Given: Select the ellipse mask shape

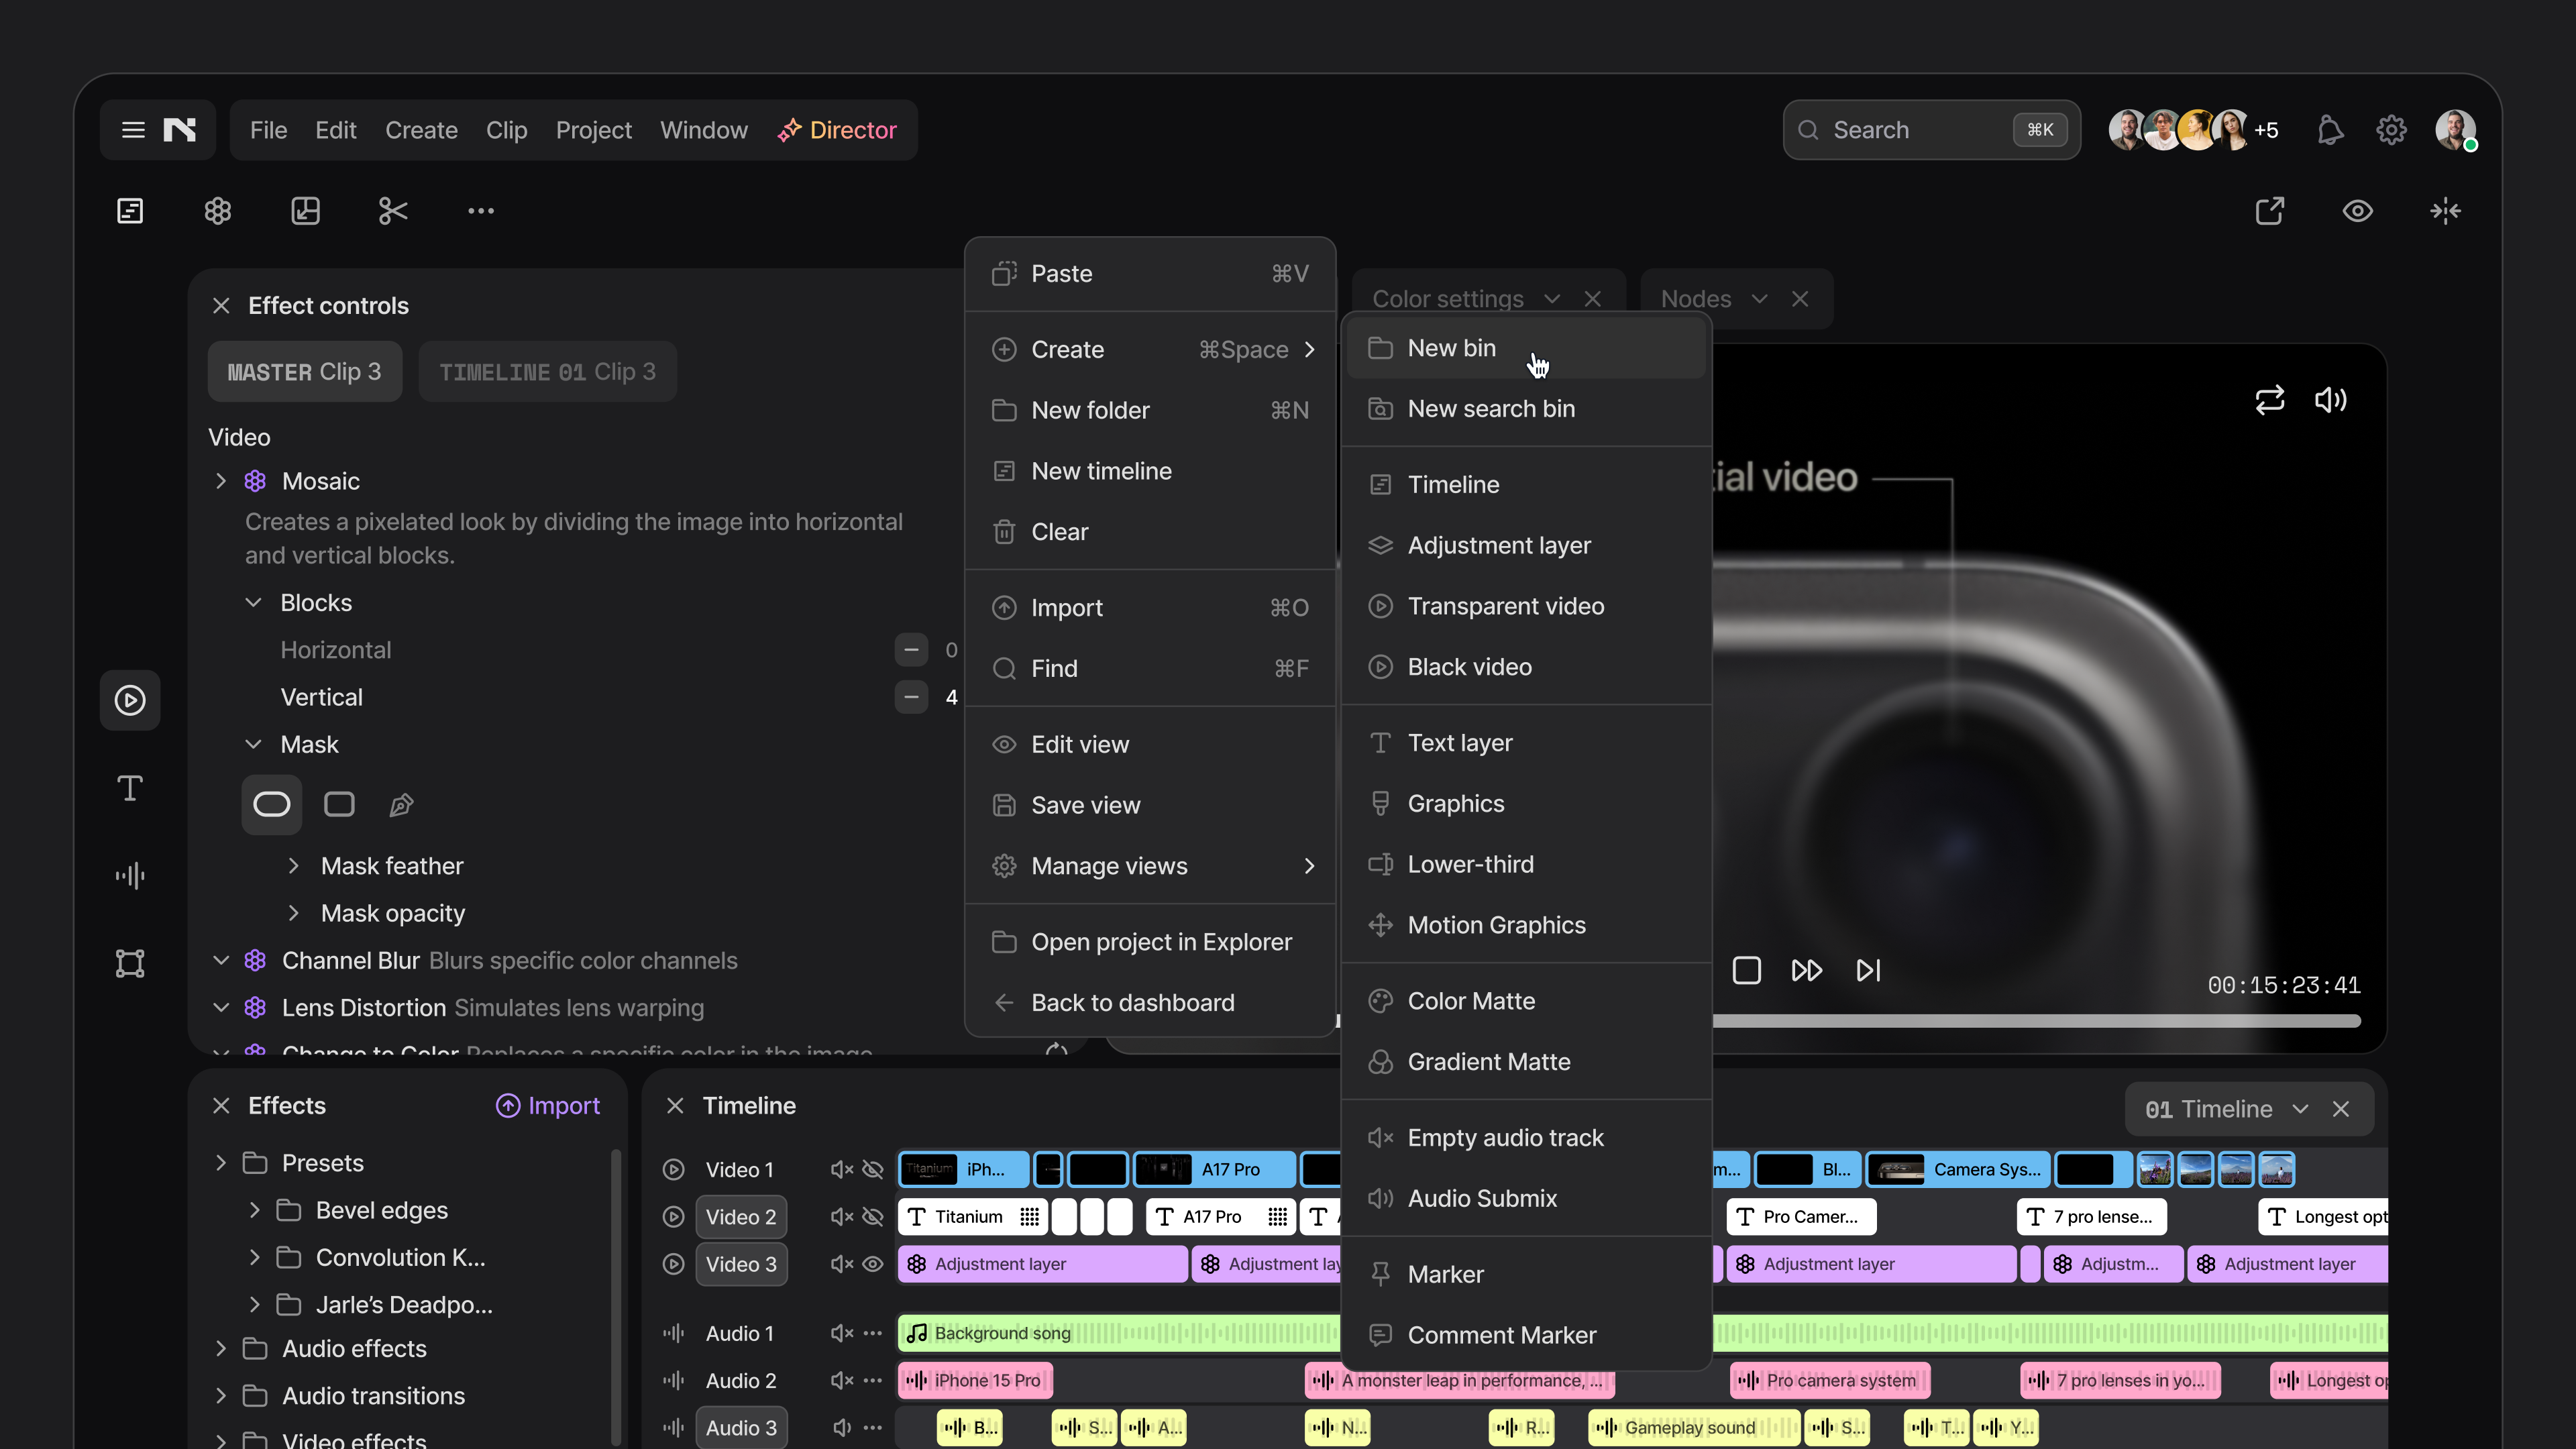Looking at the screenshot, I should (271, 804).
